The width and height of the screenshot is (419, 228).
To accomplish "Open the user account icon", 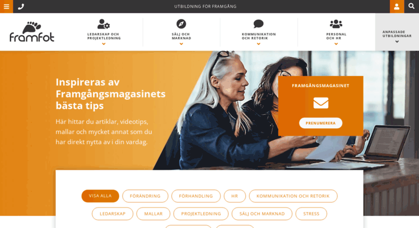I will (x=396, y=6).
